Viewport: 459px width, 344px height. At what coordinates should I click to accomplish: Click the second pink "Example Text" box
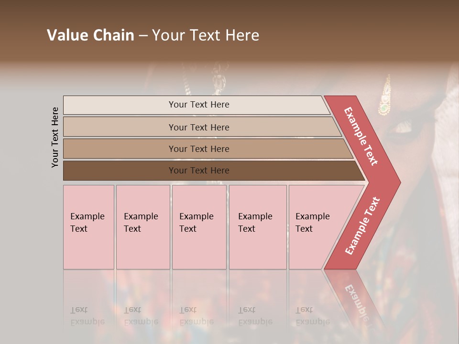142,227
